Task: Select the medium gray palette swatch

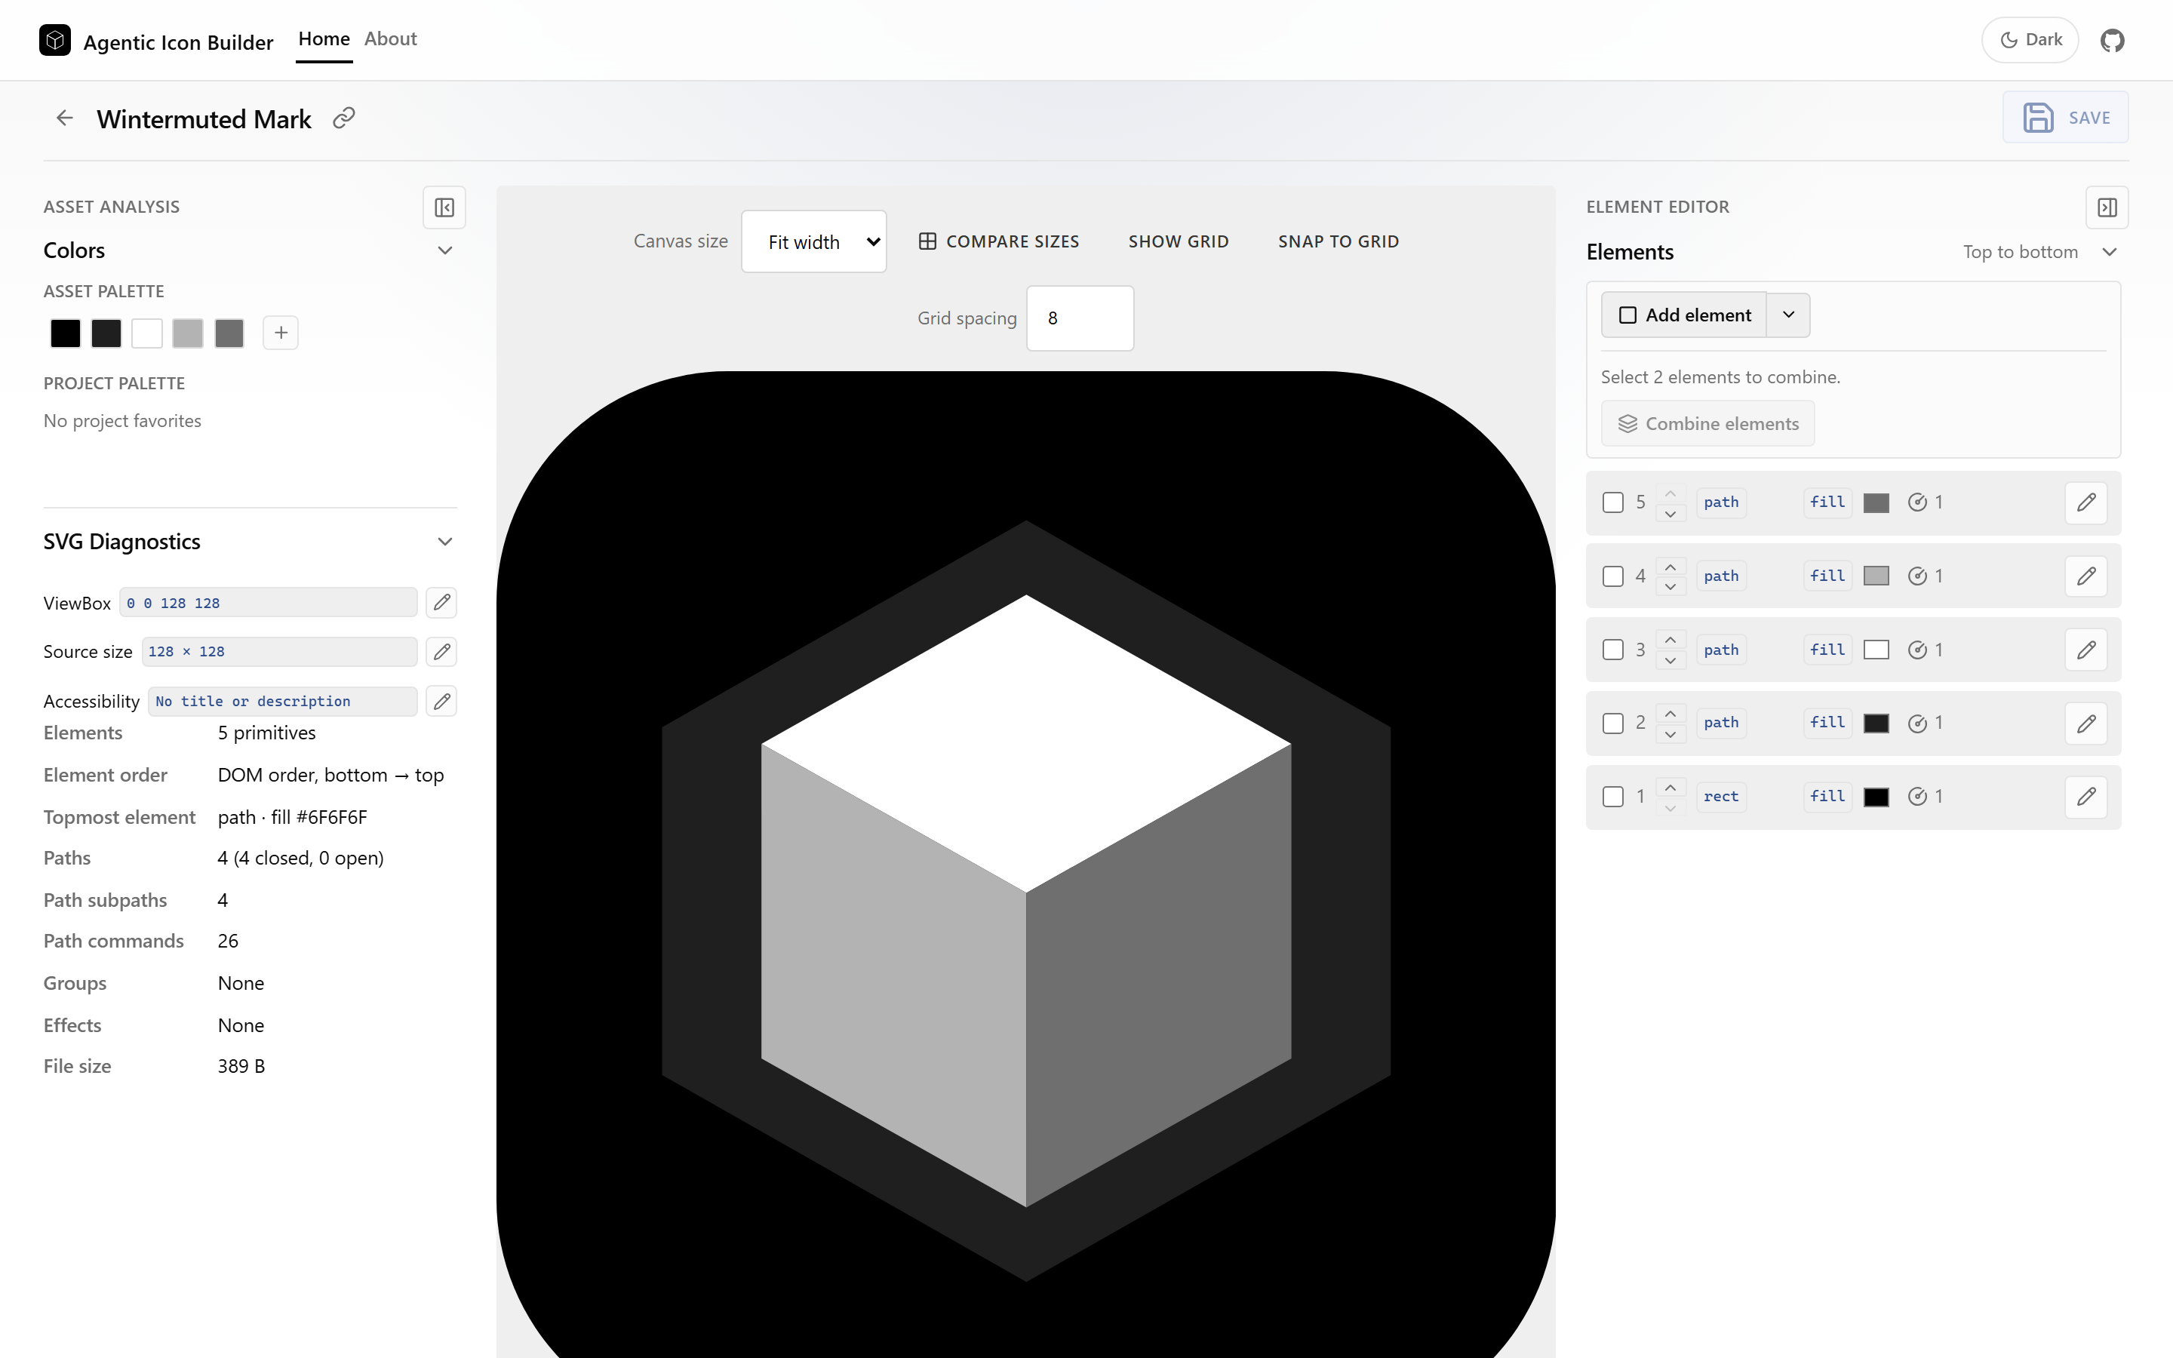Action: [229, 333]
